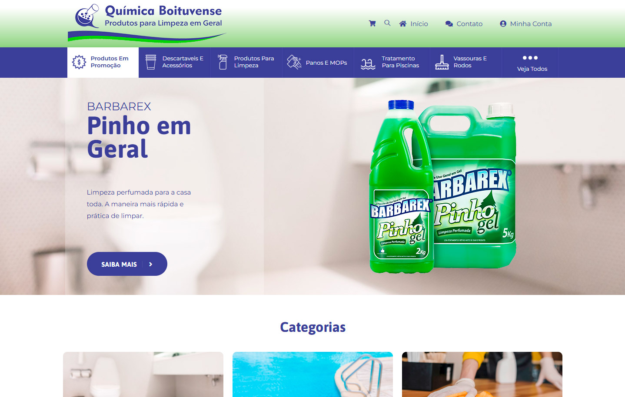The image size is (625, 397).
Task: Click the chat bubbles Contato icon
Action: pyautogui.click(x=449, y=24)
